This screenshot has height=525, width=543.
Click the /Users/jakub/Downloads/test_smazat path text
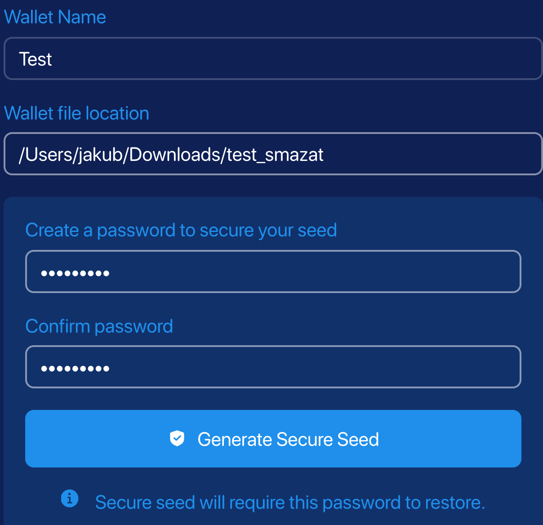(x=171, y=155)
